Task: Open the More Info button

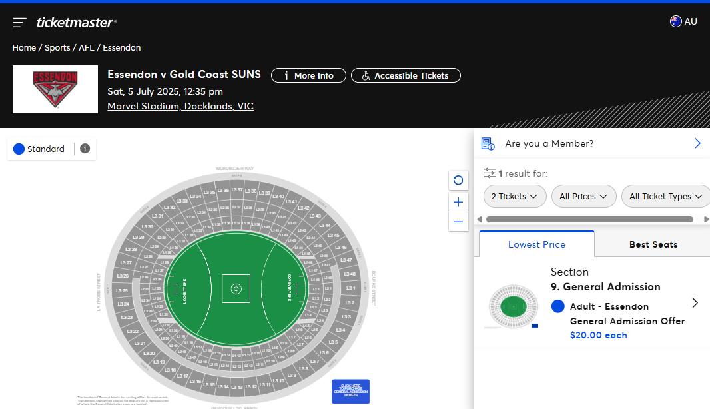Action: 308,76
